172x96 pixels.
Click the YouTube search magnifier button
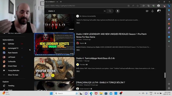tap(110, 11)
